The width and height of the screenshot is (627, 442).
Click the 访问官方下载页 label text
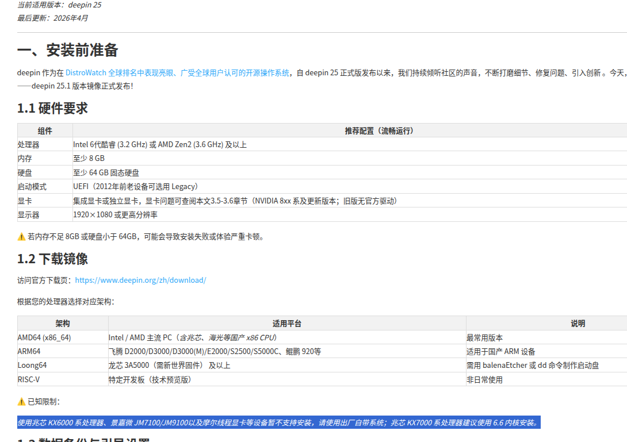coord(46,280)
